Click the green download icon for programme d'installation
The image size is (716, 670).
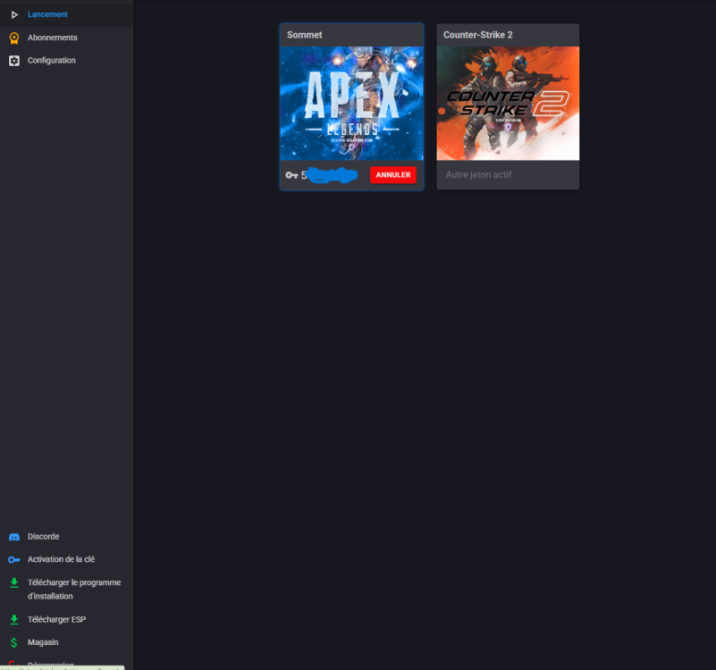13,583
